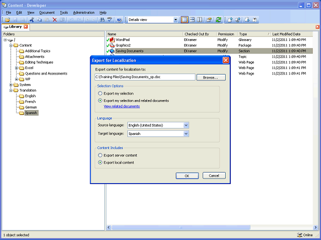Sort by Last Modified Date column header

tap(291, 34)
